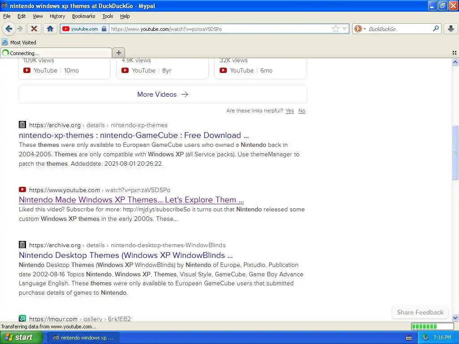Screen dimensions: 459x344
Task: Click the 'Transferring data from www.youtube.com' status
Action: (48, 327)
